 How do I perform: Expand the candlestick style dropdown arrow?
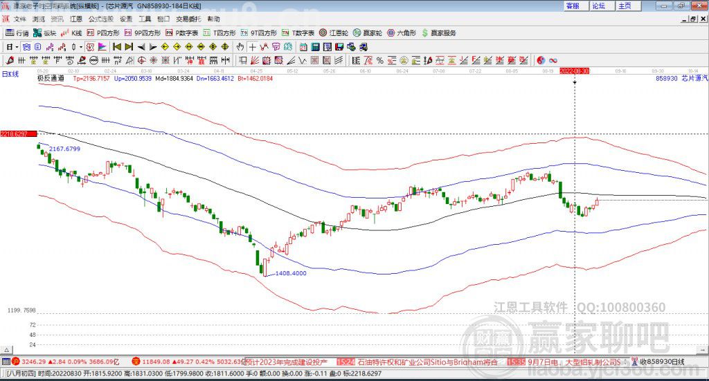pos(81,47)
